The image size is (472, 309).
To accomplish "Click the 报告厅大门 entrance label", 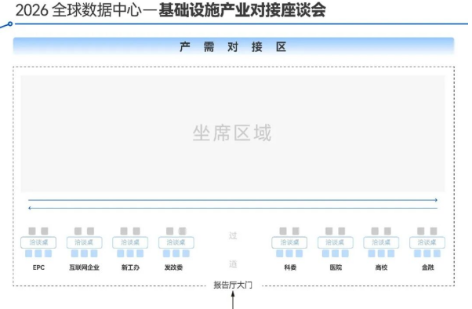I will 233,285.
